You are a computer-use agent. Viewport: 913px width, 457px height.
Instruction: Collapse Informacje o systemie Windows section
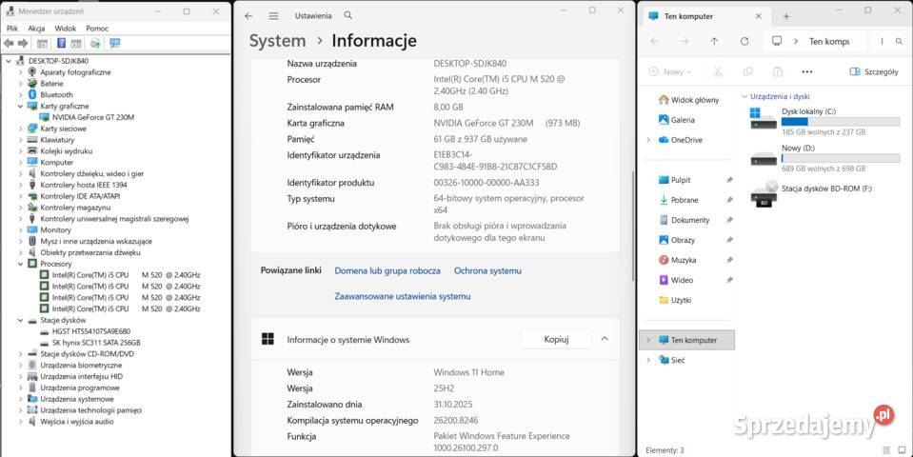click(x=605, y=339)
